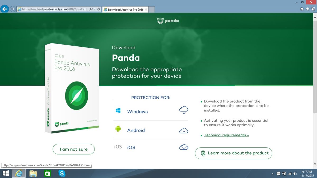Click the hand pointer icon in Learn more

pyautogui.click(x=203, y=153)
